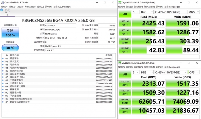Image resolution: width=201 pixels, height=119 pixels.
Task: Select the 資料單位已讀取 attribute row
Action: coord(57,74)
